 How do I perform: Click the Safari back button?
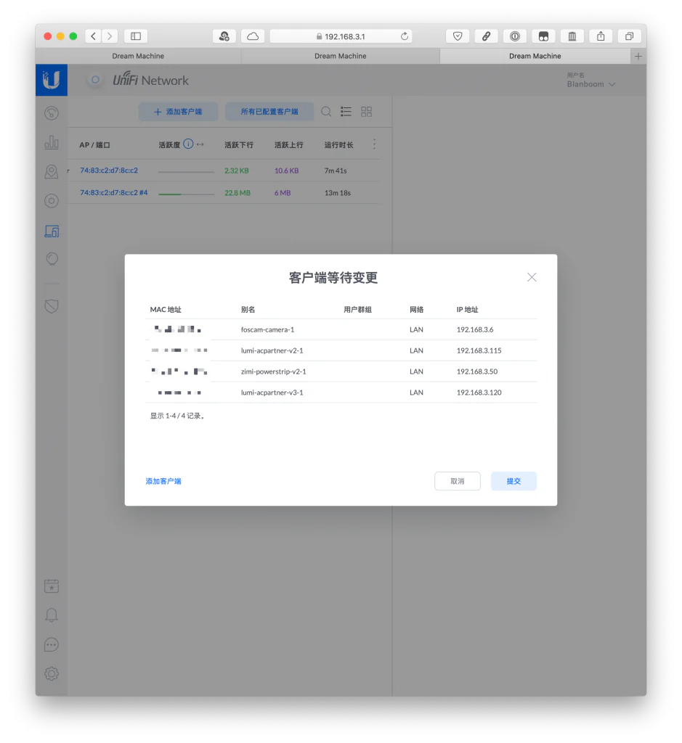click(x=94, y=36)
